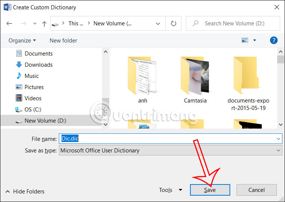
Task: Click the OS (C:) drive icon
Action: coord(19,110)
